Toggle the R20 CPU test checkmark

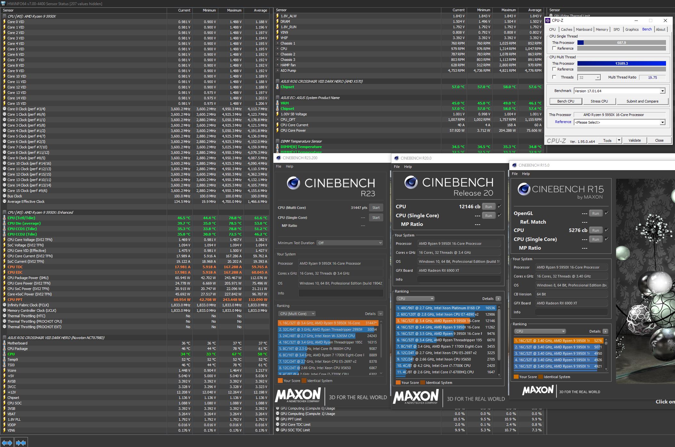click(499, 206)
